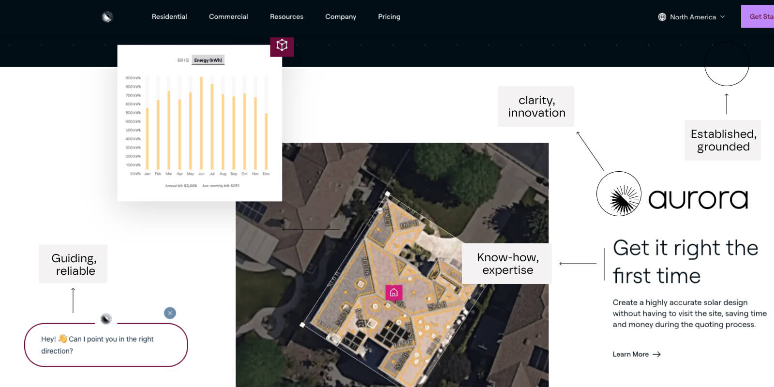Click the aerial rooftop solar design image
This screenshot has height=387, width=774.
click(x=392, y=265)
